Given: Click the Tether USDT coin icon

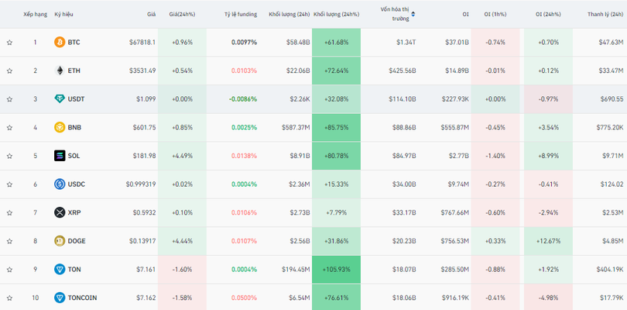Looking at the screenshot, I should coord(60,99).
